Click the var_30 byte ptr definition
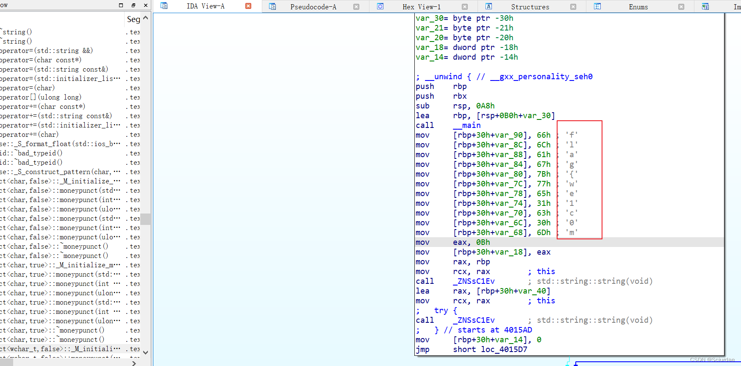741x366 pixels. (464, 18)
